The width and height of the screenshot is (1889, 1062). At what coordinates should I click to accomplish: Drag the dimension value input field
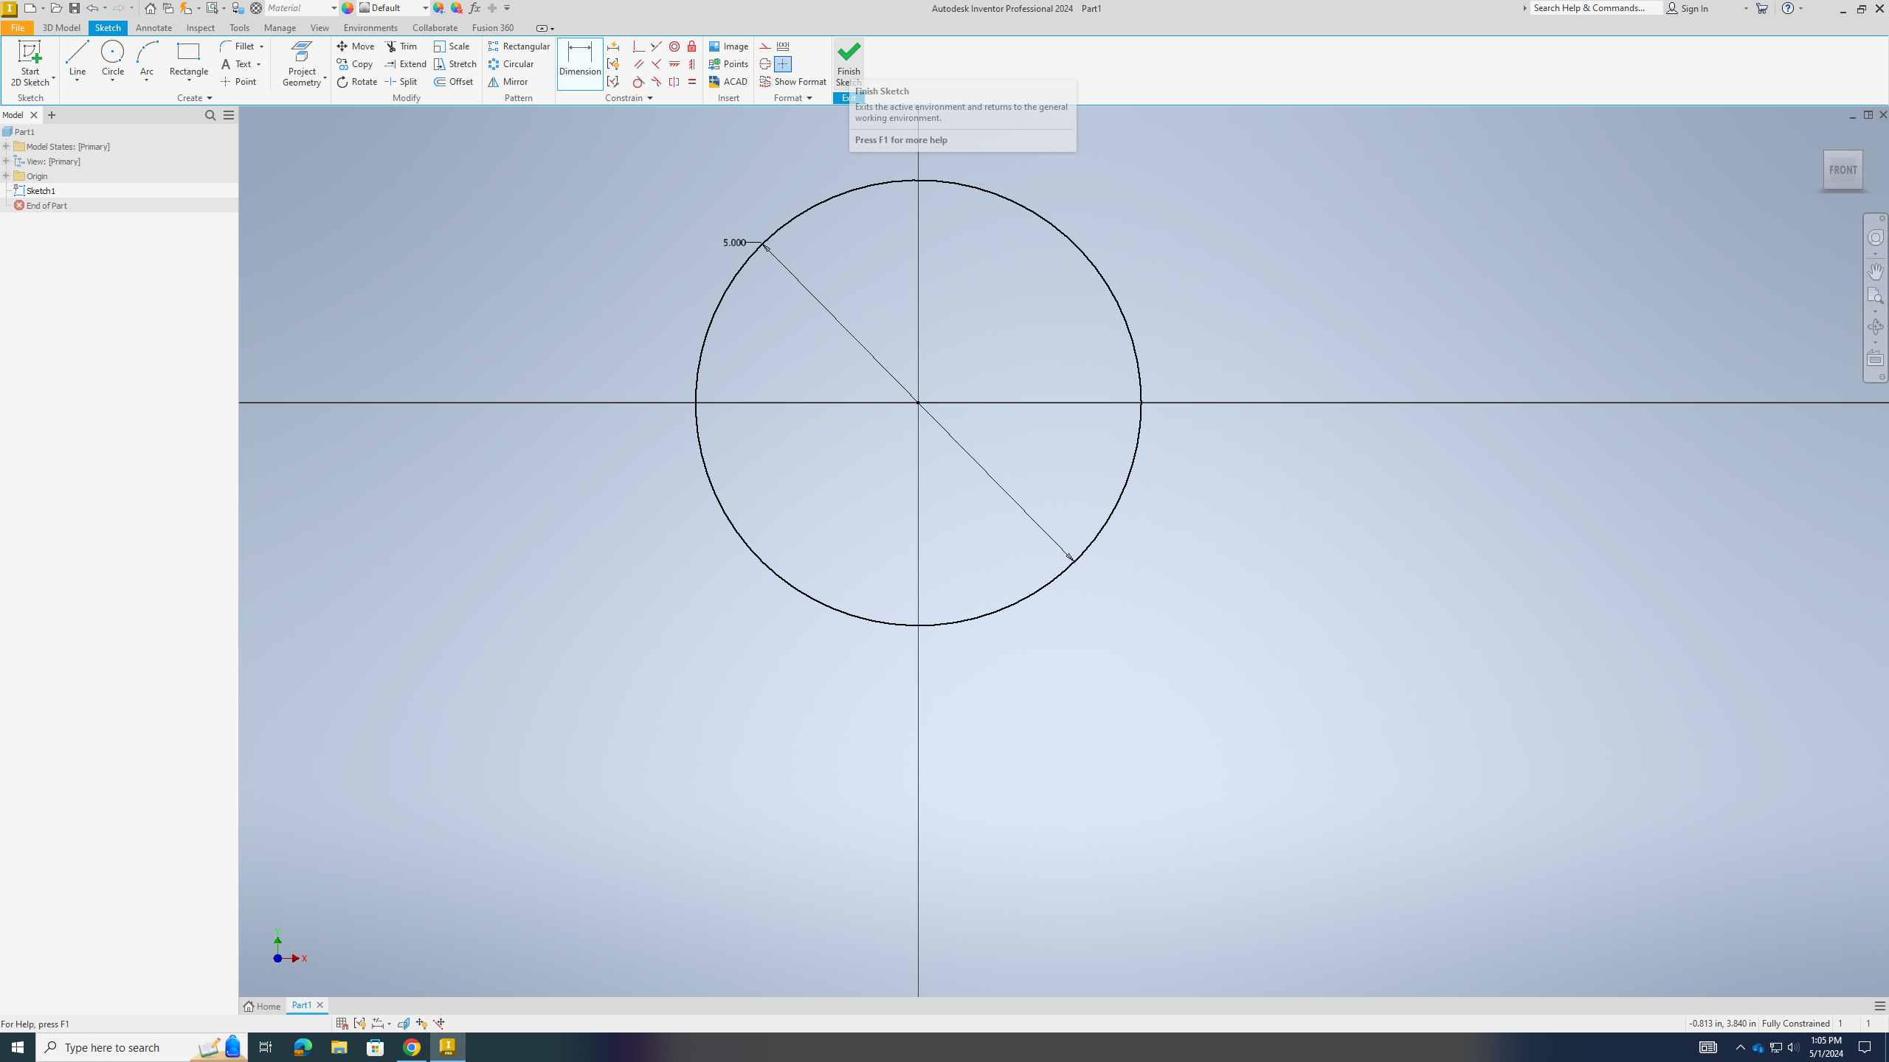pyautogui.click(x=733, y=243)
